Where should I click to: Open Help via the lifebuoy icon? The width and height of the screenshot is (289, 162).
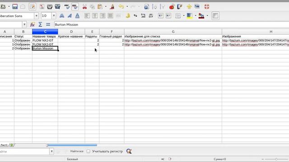[x=207, y=7]
